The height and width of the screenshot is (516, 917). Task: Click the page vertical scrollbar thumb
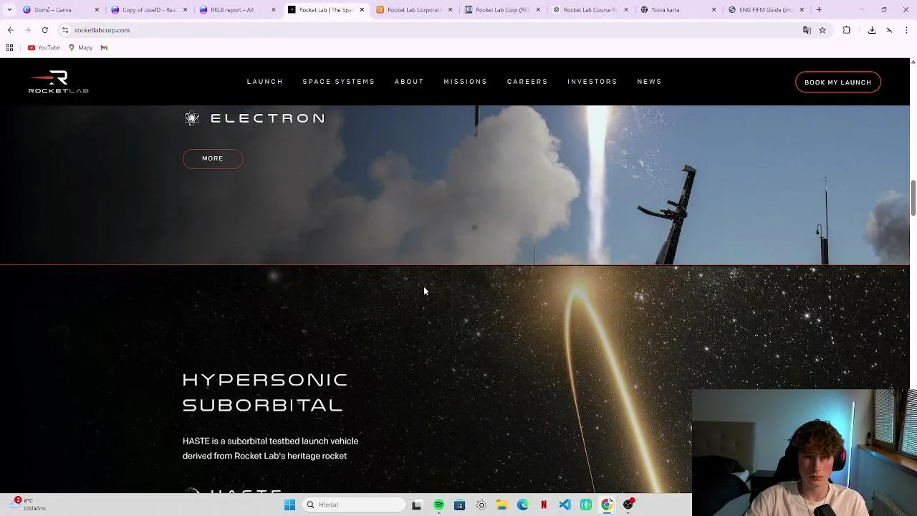913,197
